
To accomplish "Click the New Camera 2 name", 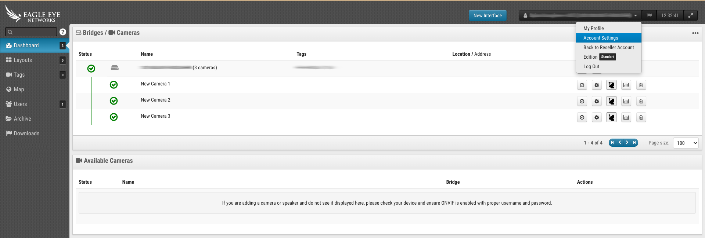I will (x=155, y=100).
